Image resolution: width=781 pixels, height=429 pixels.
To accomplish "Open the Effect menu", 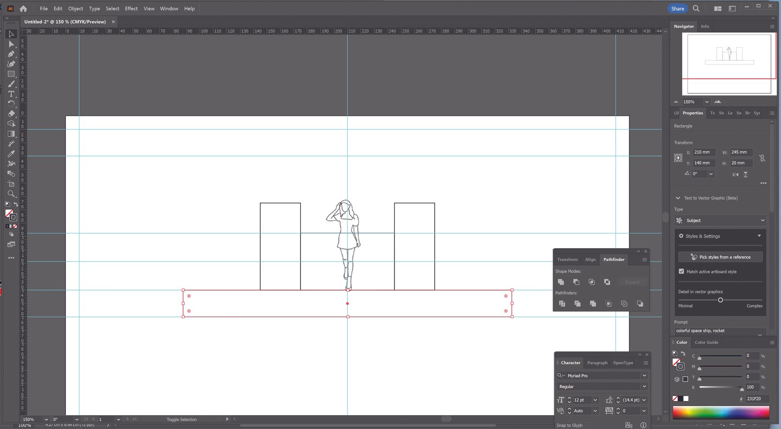I will 131,9.
